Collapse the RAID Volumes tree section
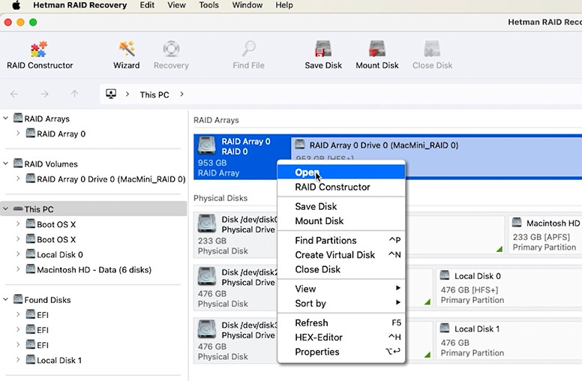582x381 pixels. click(5, 163)
